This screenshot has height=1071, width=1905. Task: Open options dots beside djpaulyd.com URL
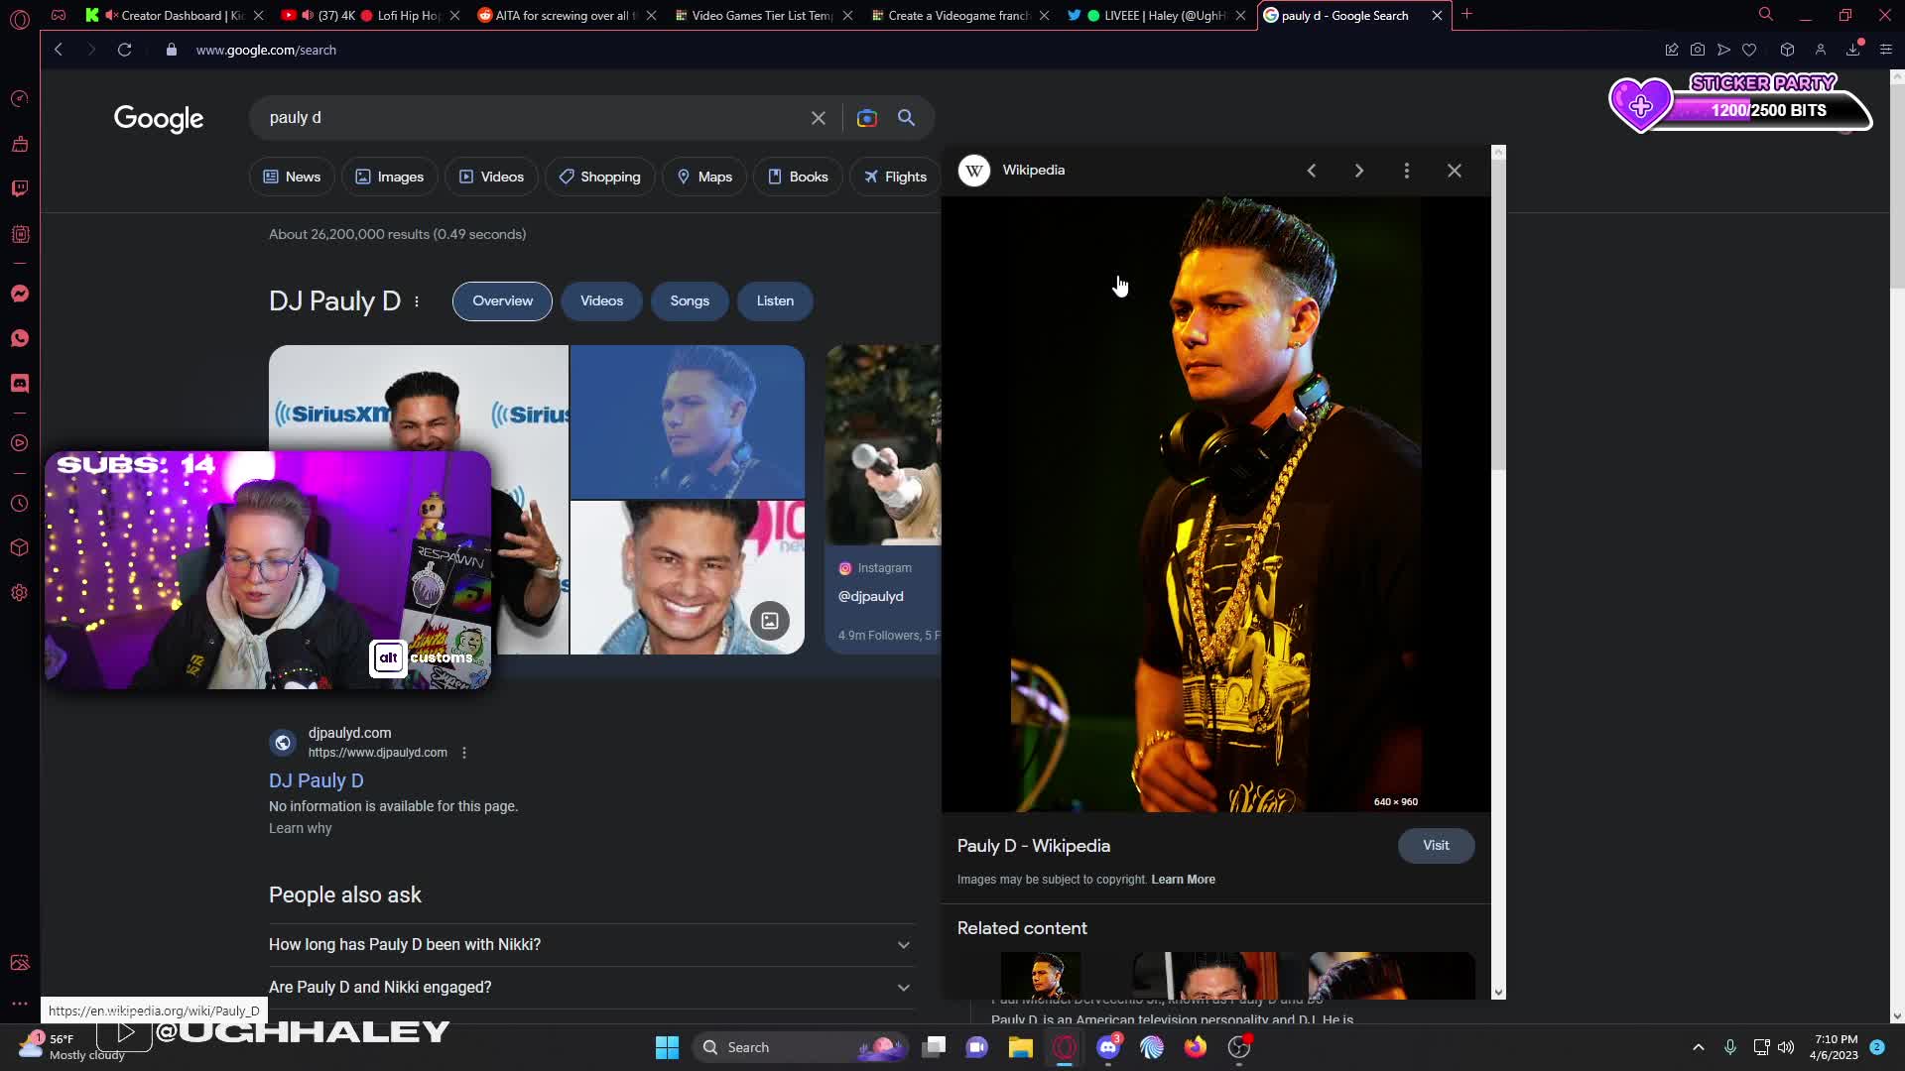463,753
